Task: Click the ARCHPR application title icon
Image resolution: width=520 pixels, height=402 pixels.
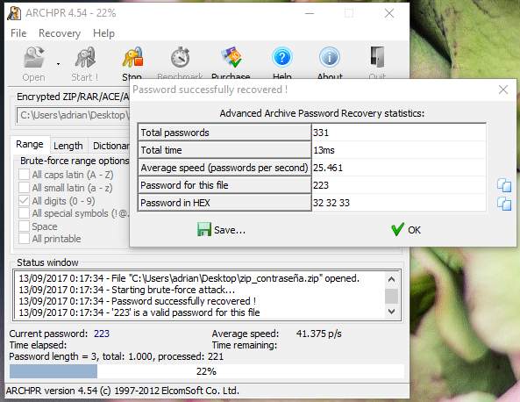Action: [x=14, y=13]
